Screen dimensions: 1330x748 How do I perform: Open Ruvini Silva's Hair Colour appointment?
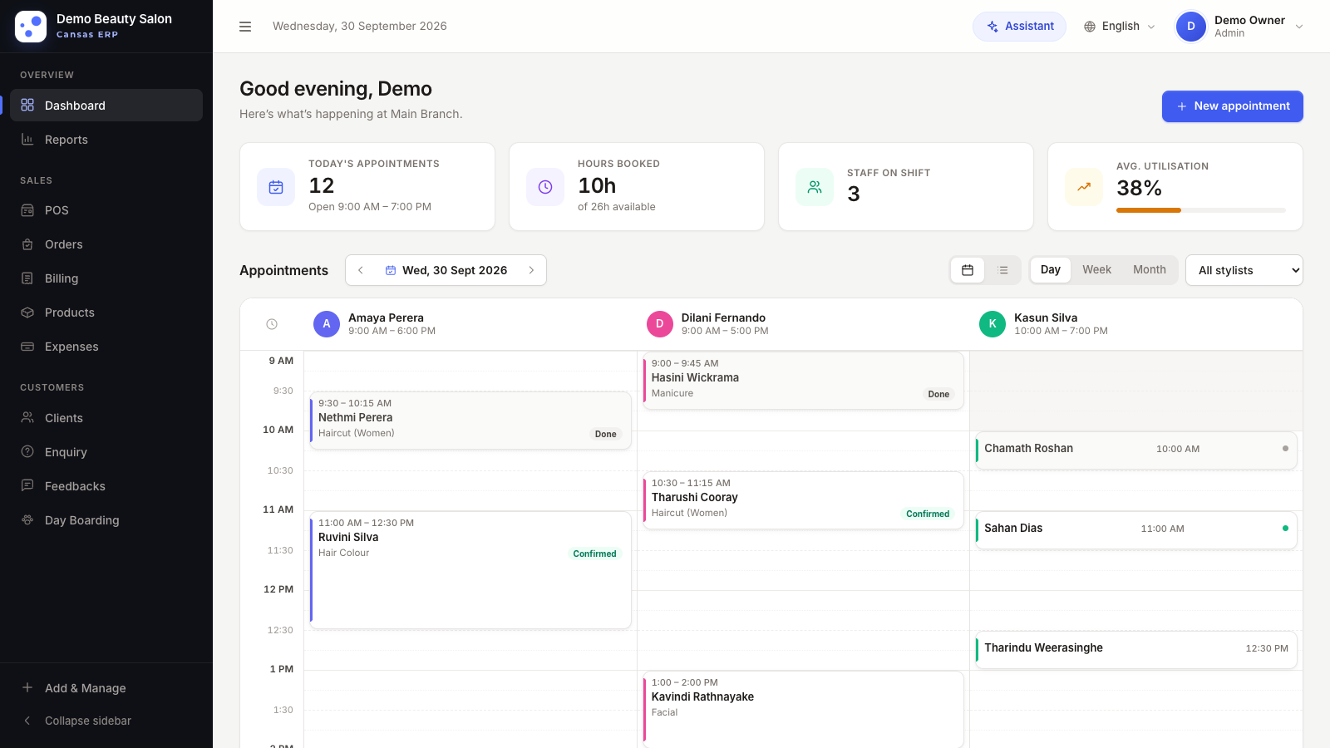470,570
